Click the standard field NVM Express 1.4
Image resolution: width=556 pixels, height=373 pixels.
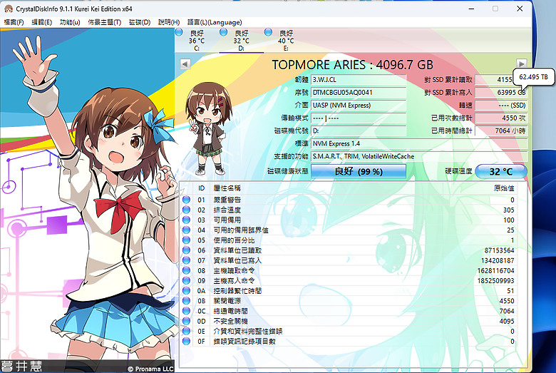coord(418,144)
